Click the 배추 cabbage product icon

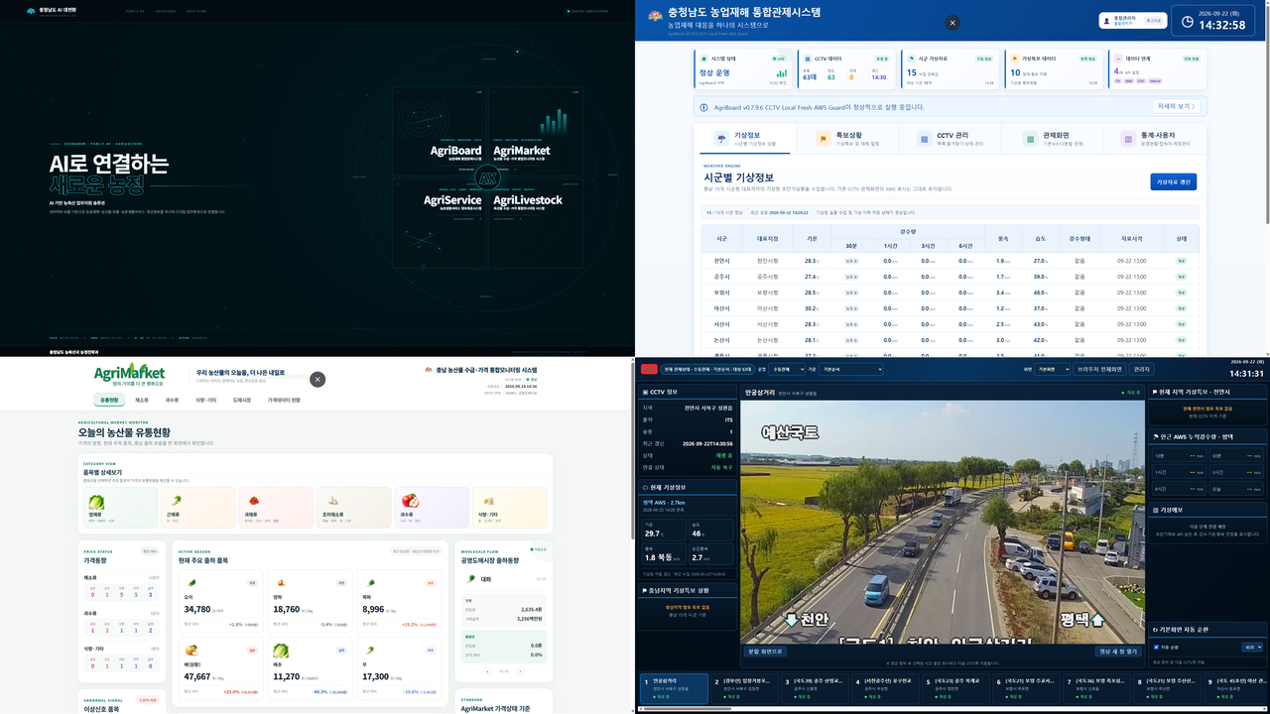pos(281,651)
